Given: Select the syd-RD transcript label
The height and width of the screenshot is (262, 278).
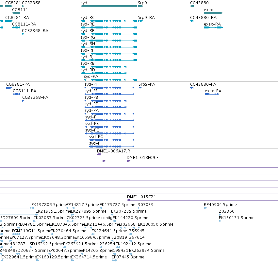Looking at the screenshot, I should coord(88,70).
